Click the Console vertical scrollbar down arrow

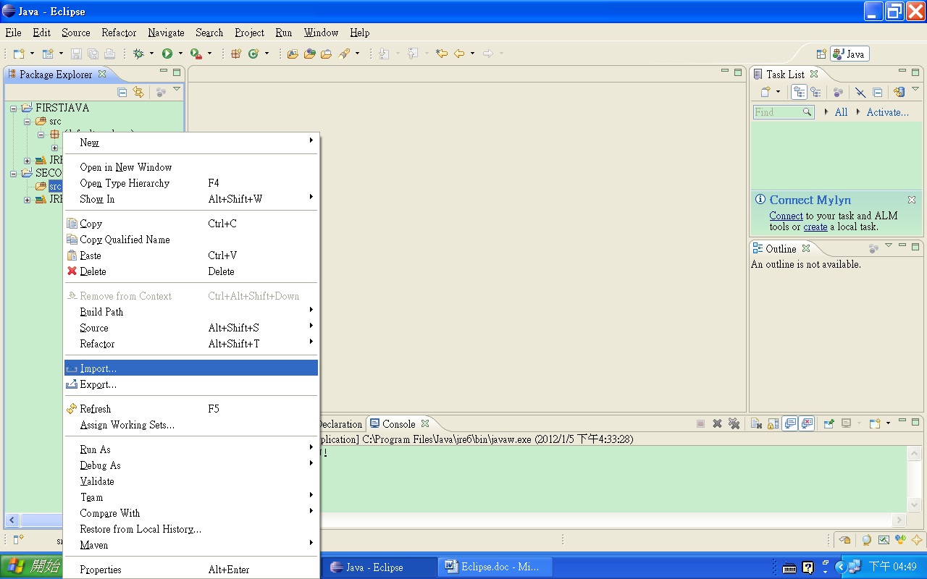click(913, 504)
